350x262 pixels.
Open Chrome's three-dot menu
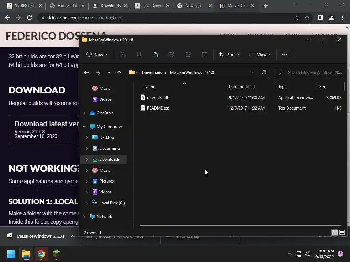pos(342,18)
